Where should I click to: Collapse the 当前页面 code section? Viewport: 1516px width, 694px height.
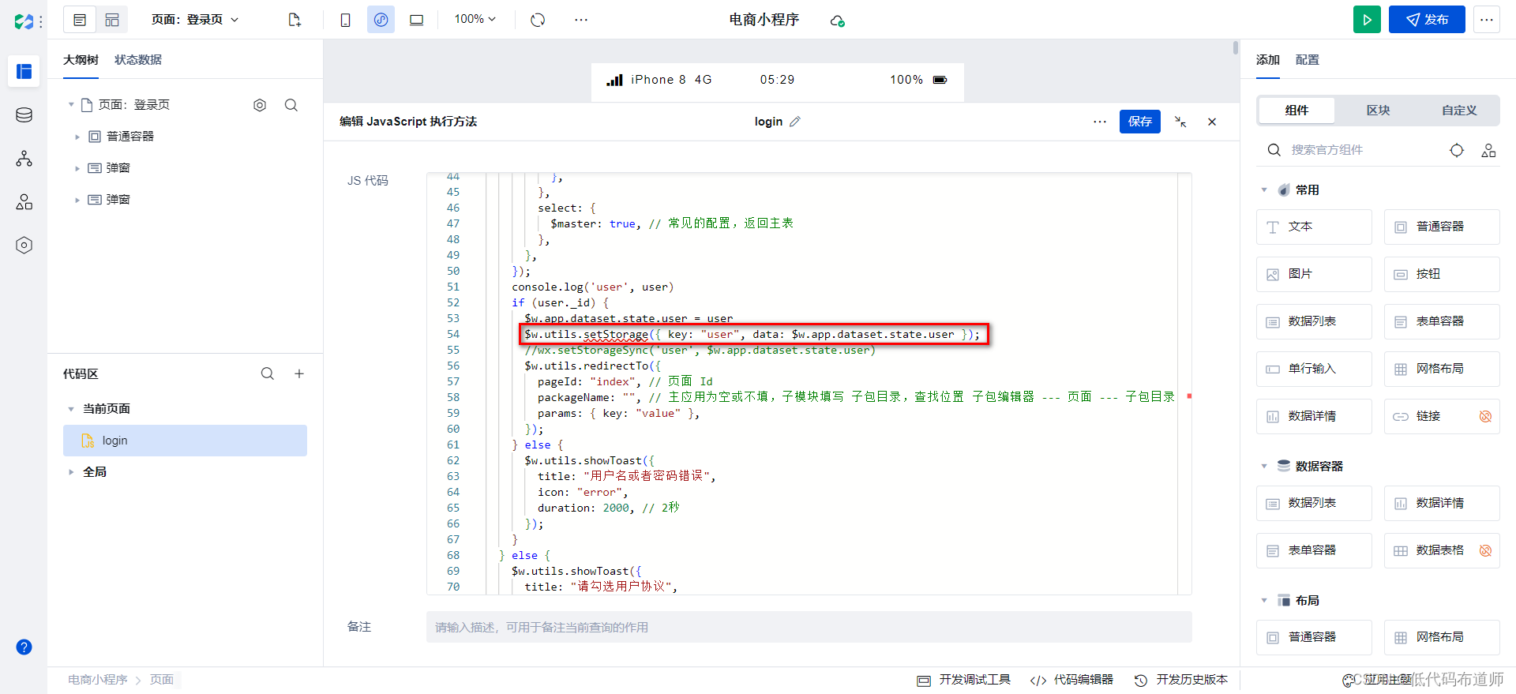[x=71, y=409]
